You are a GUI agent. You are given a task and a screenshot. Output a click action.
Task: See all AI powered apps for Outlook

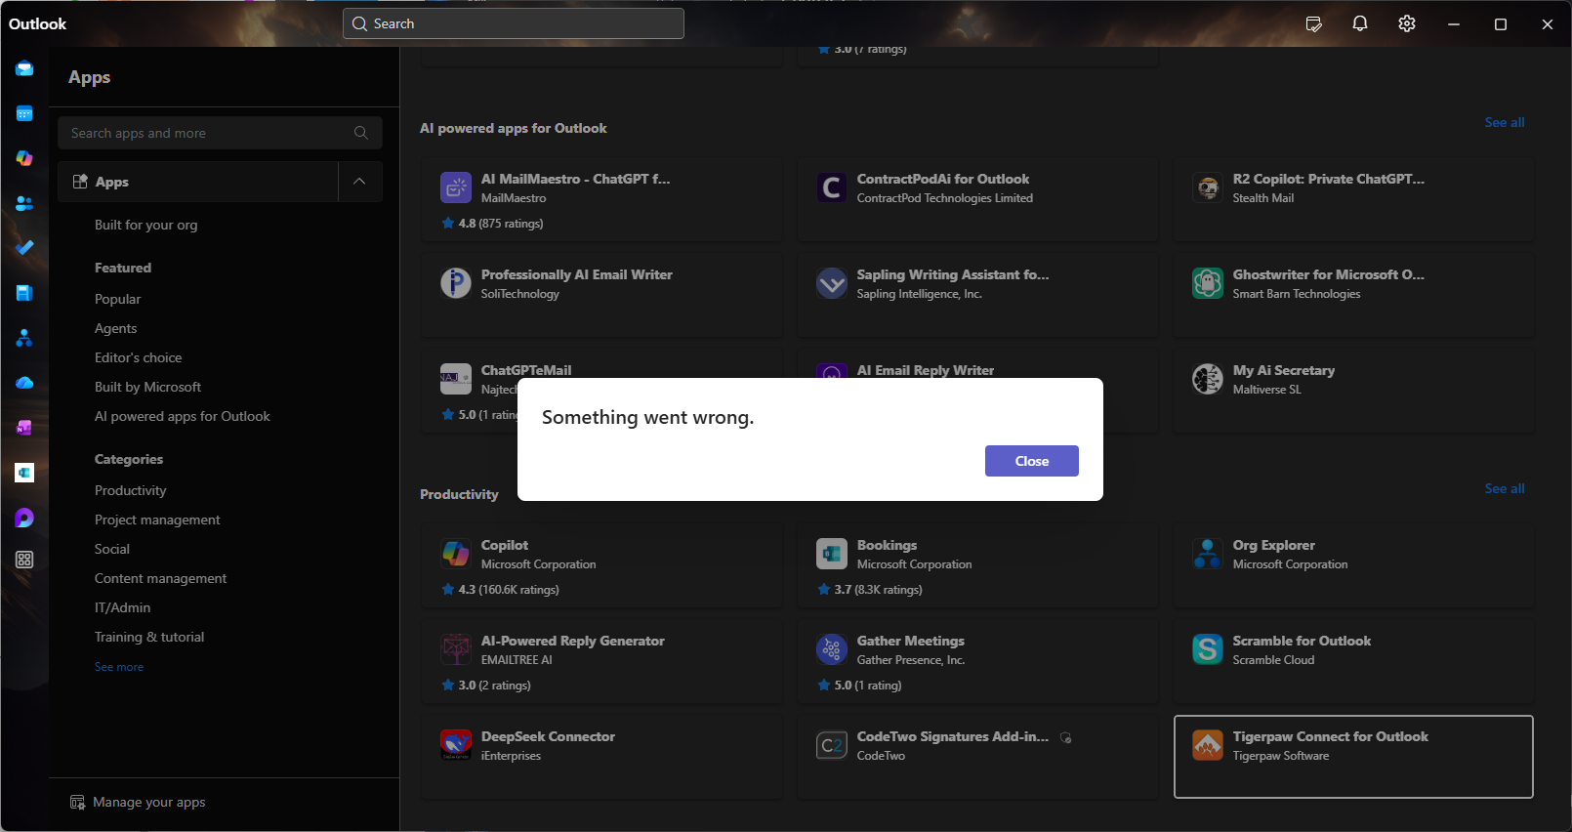click(1504, 122)
